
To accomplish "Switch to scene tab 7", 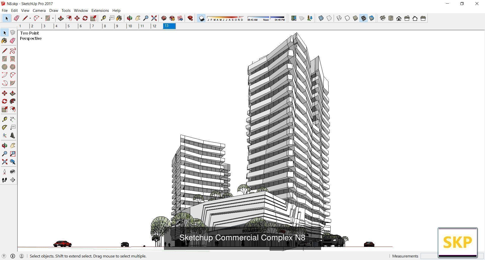I will tap(96, 26).
